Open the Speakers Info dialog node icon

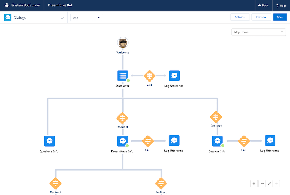[49, 141]
